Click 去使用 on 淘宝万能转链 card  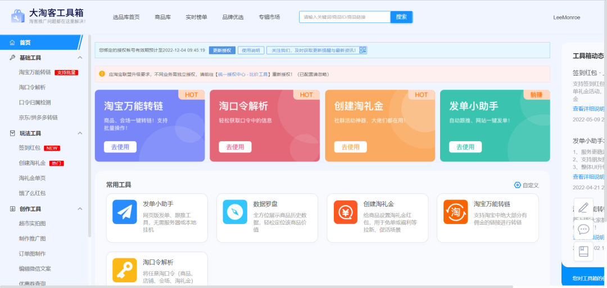pyautogui.click(x=120, y=147)
